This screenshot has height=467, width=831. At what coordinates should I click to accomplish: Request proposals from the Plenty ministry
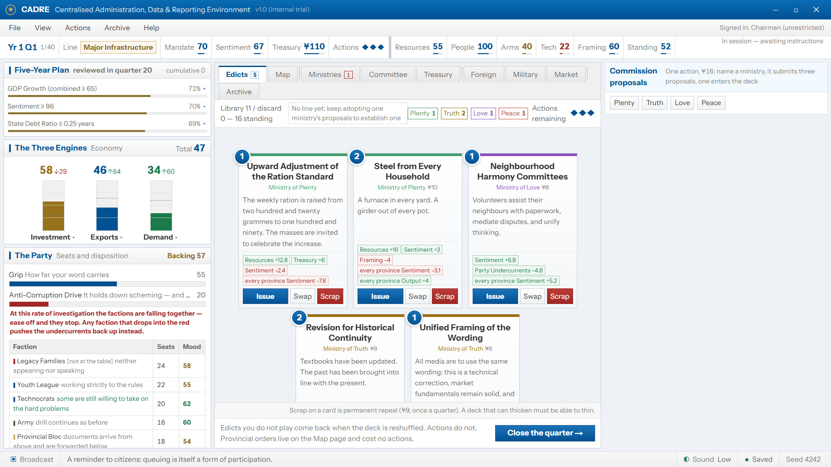(624, 102)
